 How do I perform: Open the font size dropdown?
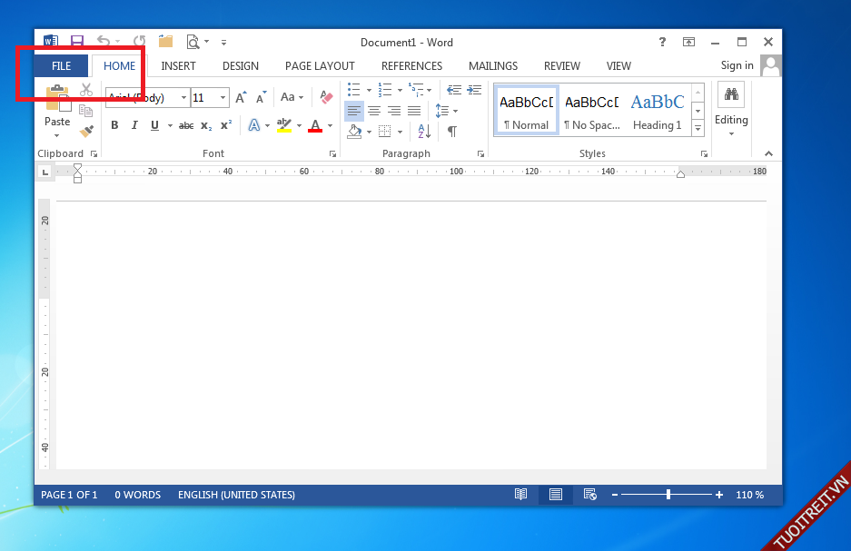click(x=223, y=97)
